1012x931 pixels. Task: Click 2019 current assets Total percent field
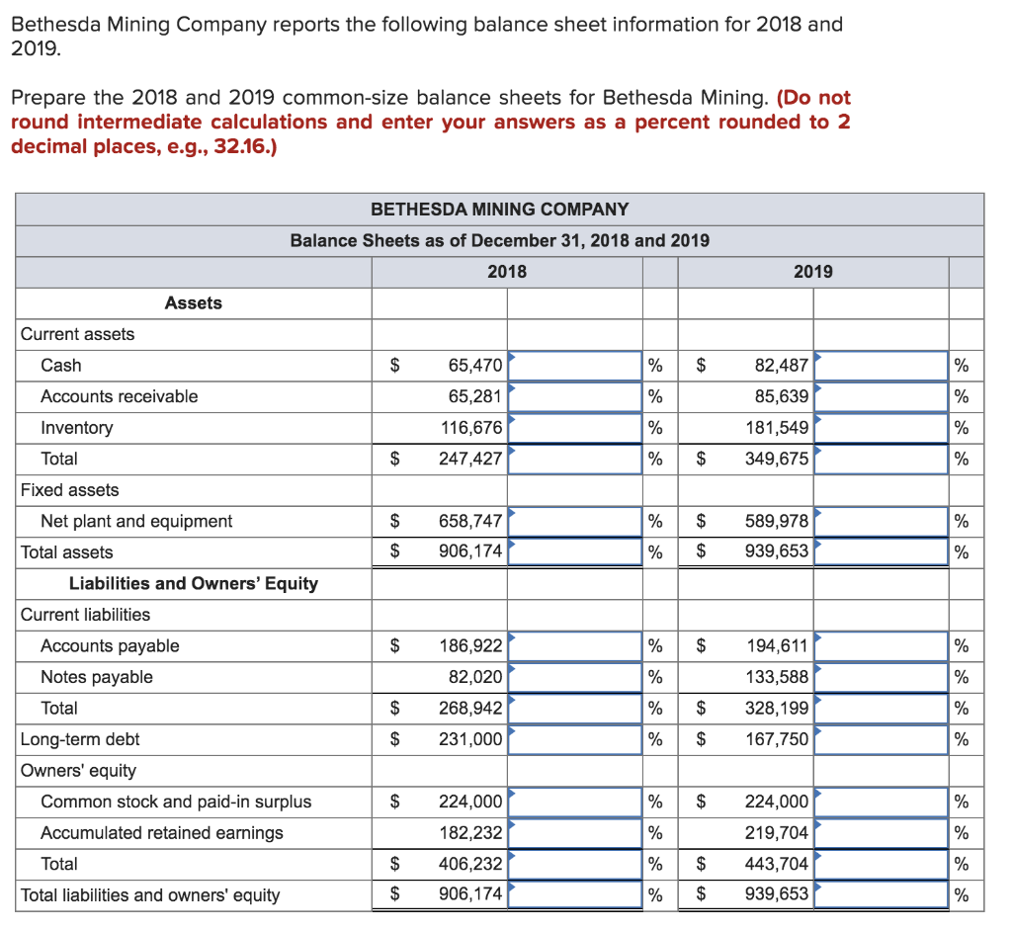tap(881, 459)
